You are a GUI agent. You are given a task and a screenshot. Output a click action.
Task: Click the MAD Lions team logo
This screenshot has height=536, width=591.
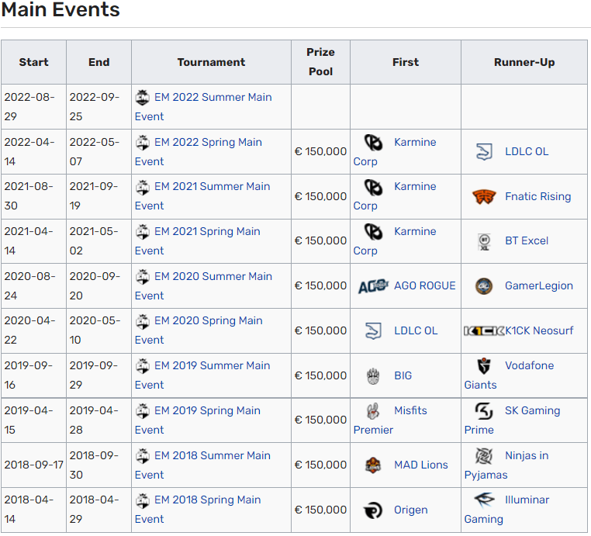[373, 465]
